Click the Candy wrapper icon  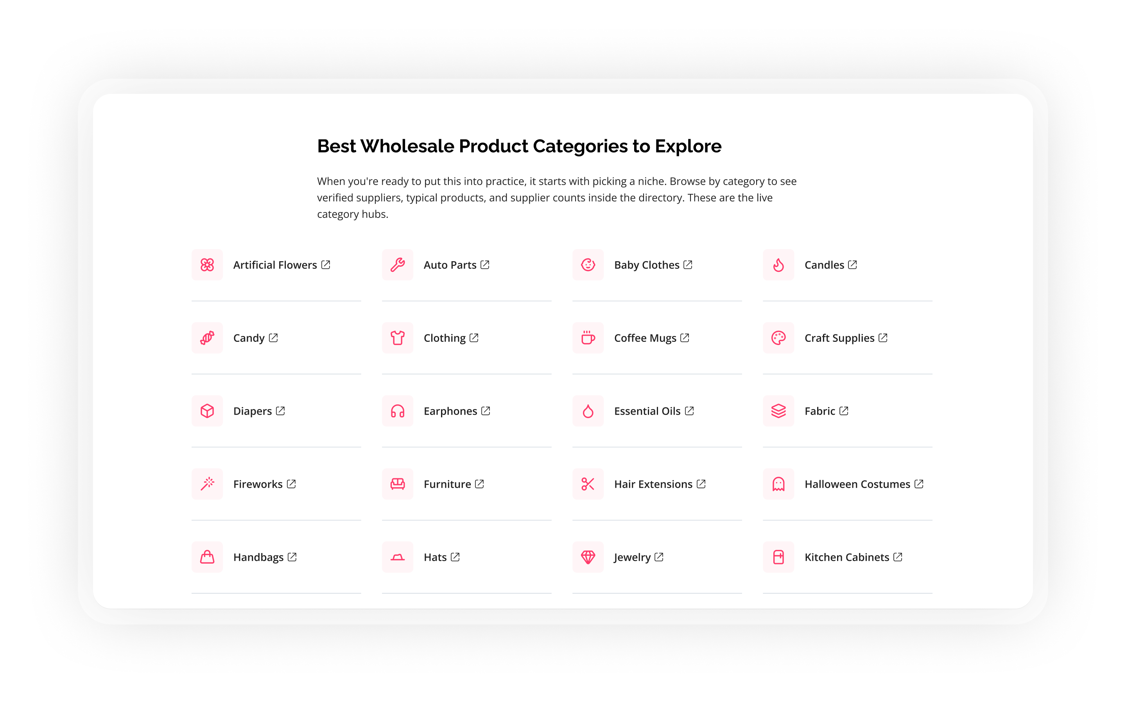tap(207, 338)
